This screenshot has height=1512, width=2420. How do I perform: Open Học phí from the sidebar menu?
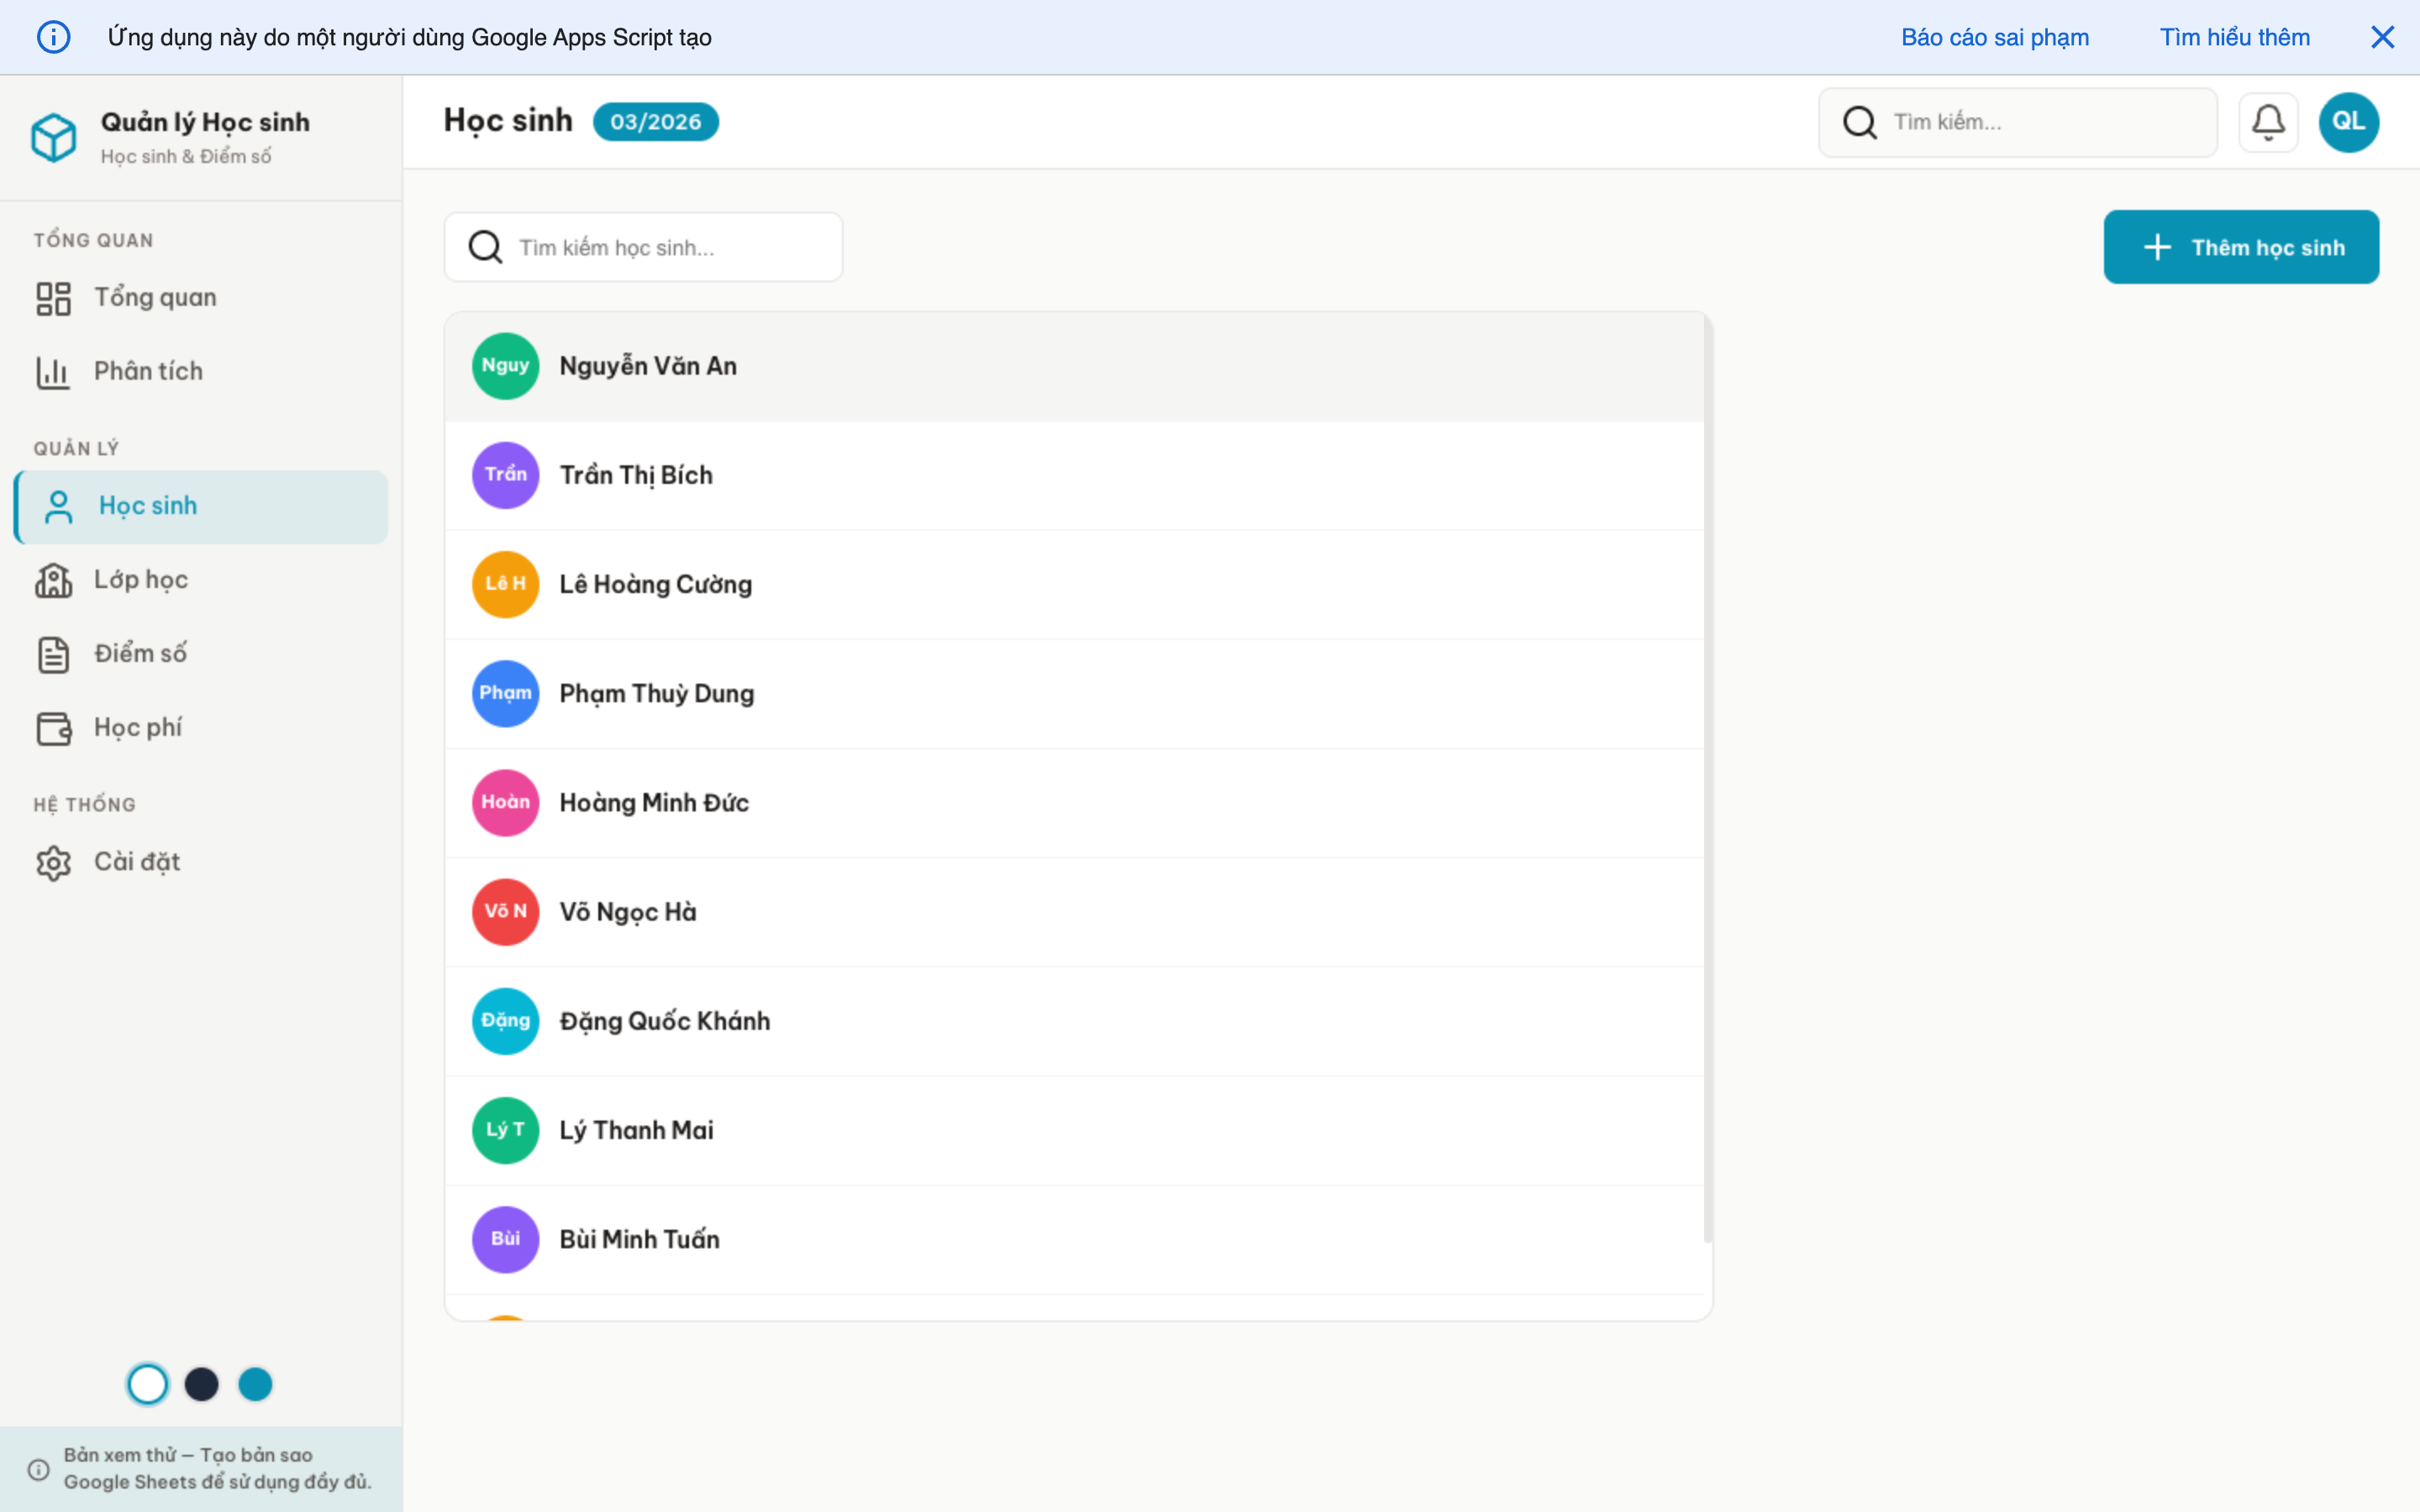click(x=138, y=727)
